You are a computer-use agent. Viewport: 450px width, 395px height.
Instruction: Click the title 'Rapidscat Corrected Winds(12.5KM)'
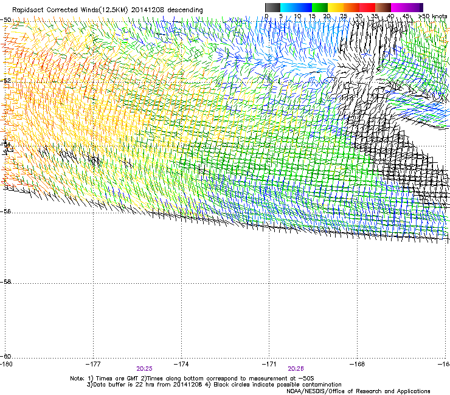tap(70, 10)
